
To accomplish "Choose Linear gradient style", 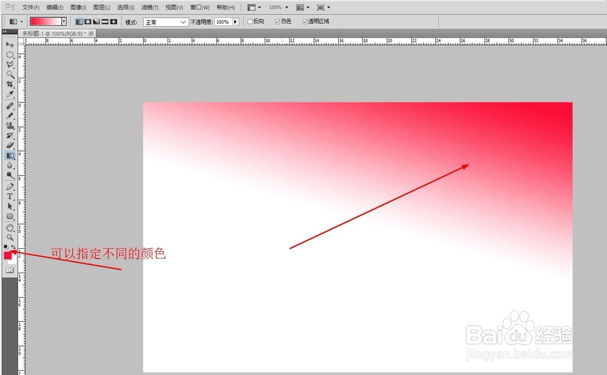I will (x=80, y=22).
